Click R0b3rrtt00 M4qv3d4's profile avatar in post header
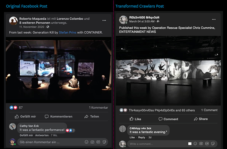 pyautogui.click(x=123, y=20)
